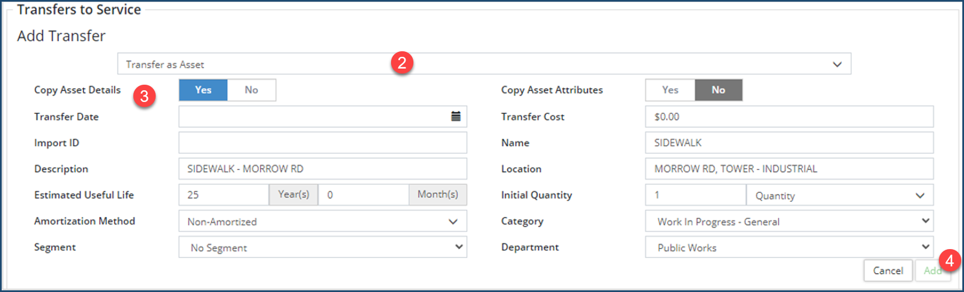
Task: Click the Cancel button
Action: coord(888,271)
